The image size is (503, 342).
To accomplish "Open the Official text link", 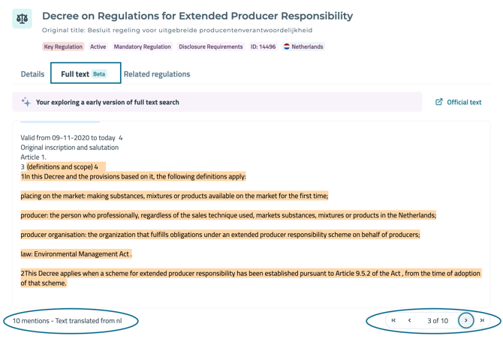I will (x=464, y=102).
